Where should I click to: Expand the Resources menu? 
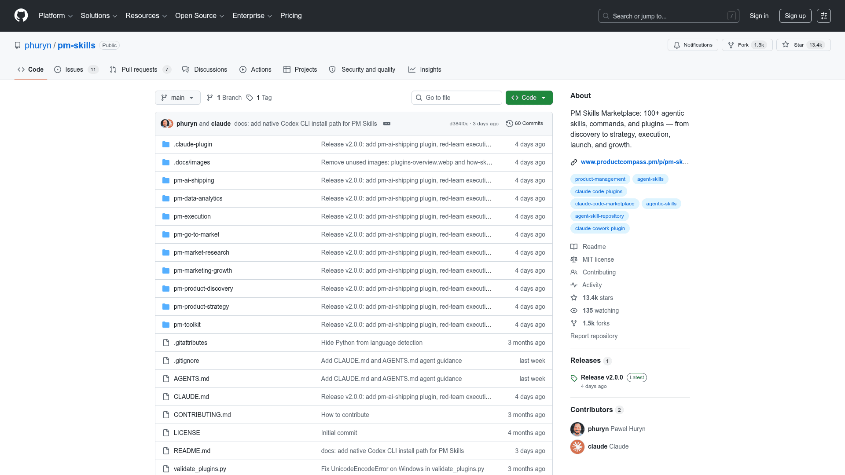coord(146,16)
